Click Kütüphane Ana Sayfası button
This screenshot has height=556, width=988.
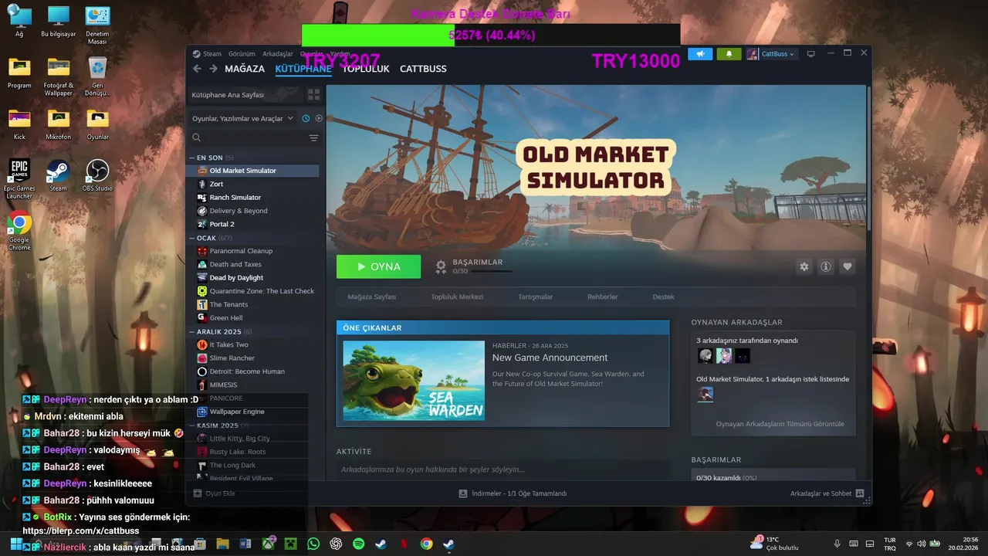click(x=245, y=94)
